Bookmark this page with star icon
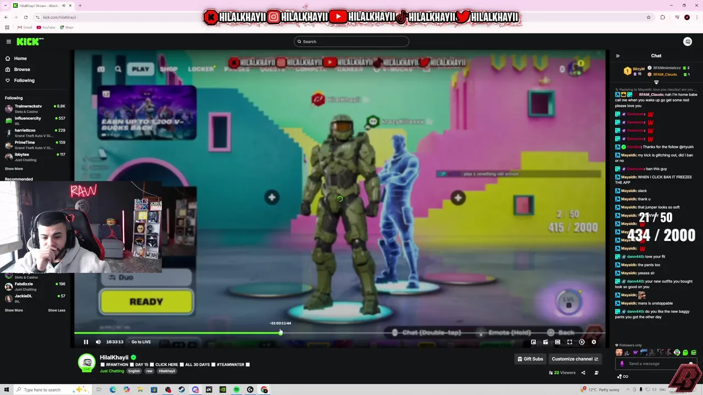703x395 pixels. (648, 17)
